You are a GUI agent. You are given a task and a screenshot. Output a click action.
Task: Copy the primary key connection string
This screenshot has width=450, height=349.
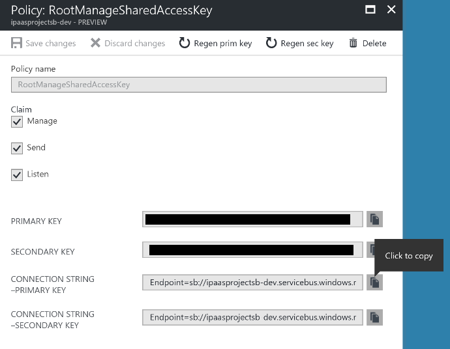[374, 283]
